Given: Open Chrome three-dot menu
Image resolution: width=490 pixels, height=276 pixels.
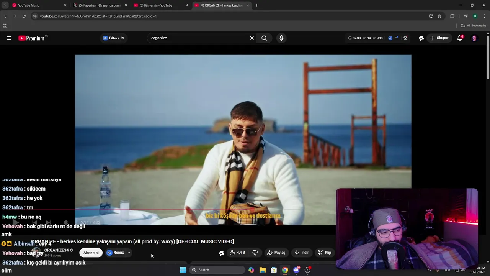Looking at the screenshot, I should [x=485, y=16].
